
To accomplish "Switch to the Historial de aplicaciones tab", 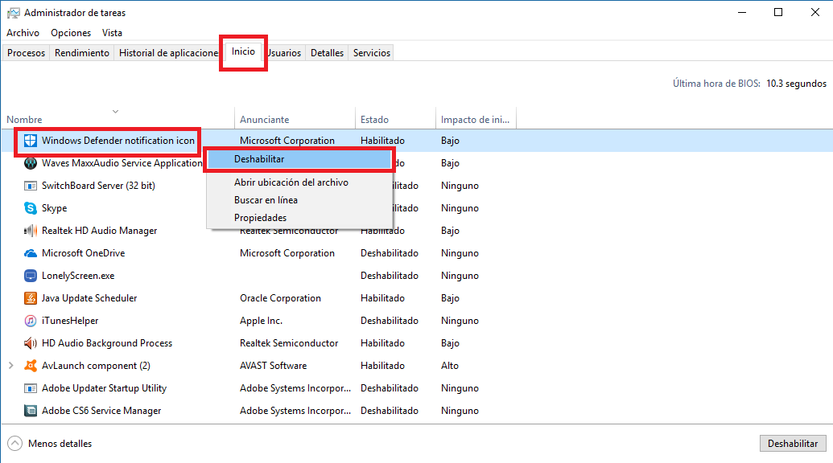I will point(168,53).
